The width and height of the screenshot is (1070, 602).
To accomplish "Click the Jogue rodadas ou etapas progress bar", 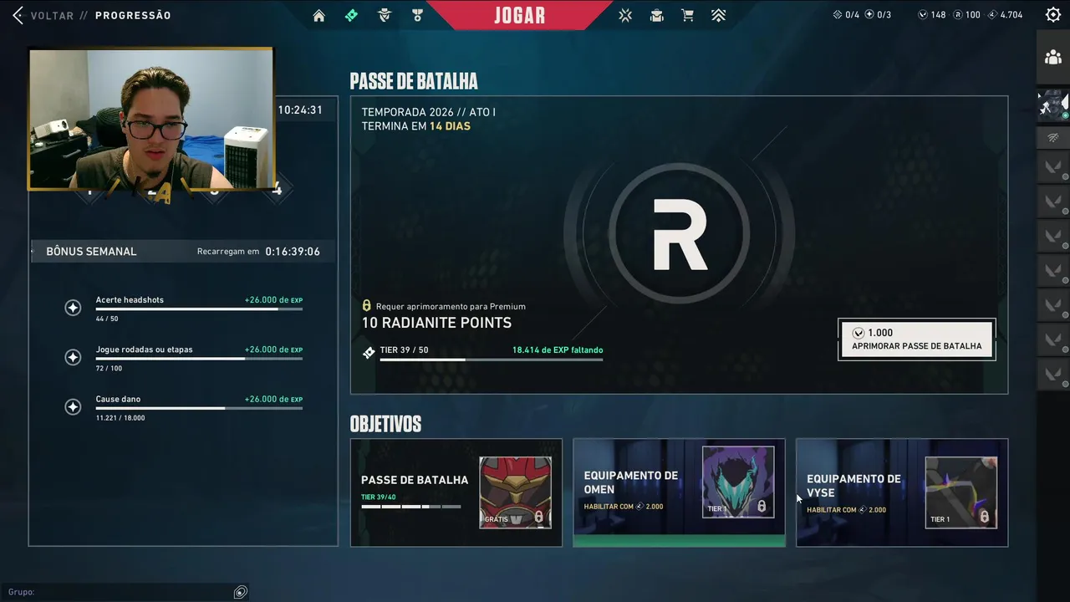I will pos(199,359).
